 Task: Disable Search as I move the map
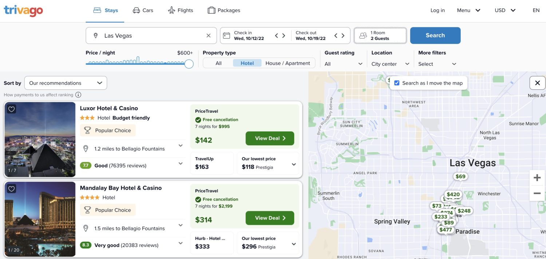[x=396, y=82]
